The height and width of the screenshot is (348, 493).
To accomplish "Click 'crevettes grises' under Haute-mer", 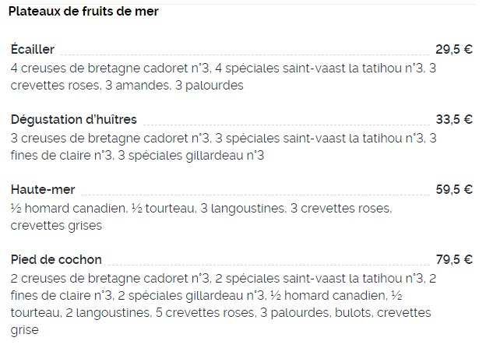I will (x=56, y=226).
